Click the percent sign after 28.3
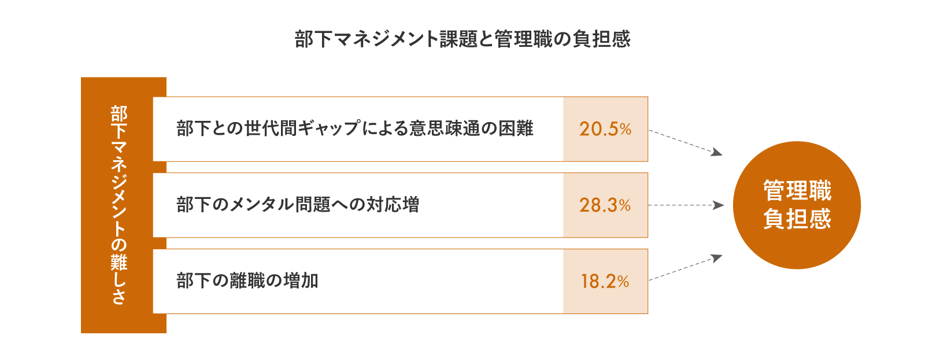925x347 pixels. coord(624,206)
